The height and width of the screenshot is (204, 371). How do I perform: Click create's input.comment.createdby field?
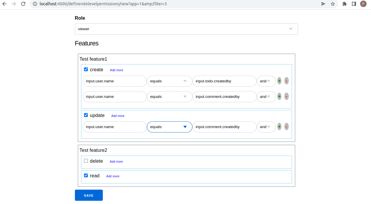pos(224,97)
